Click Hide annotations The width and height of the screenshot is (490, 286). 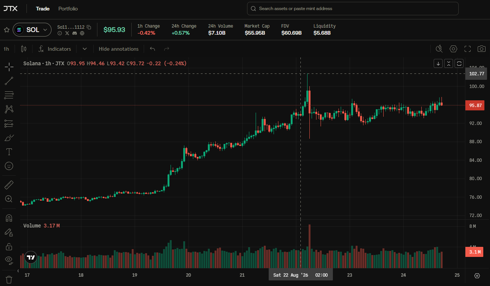[x=119, y=49]
